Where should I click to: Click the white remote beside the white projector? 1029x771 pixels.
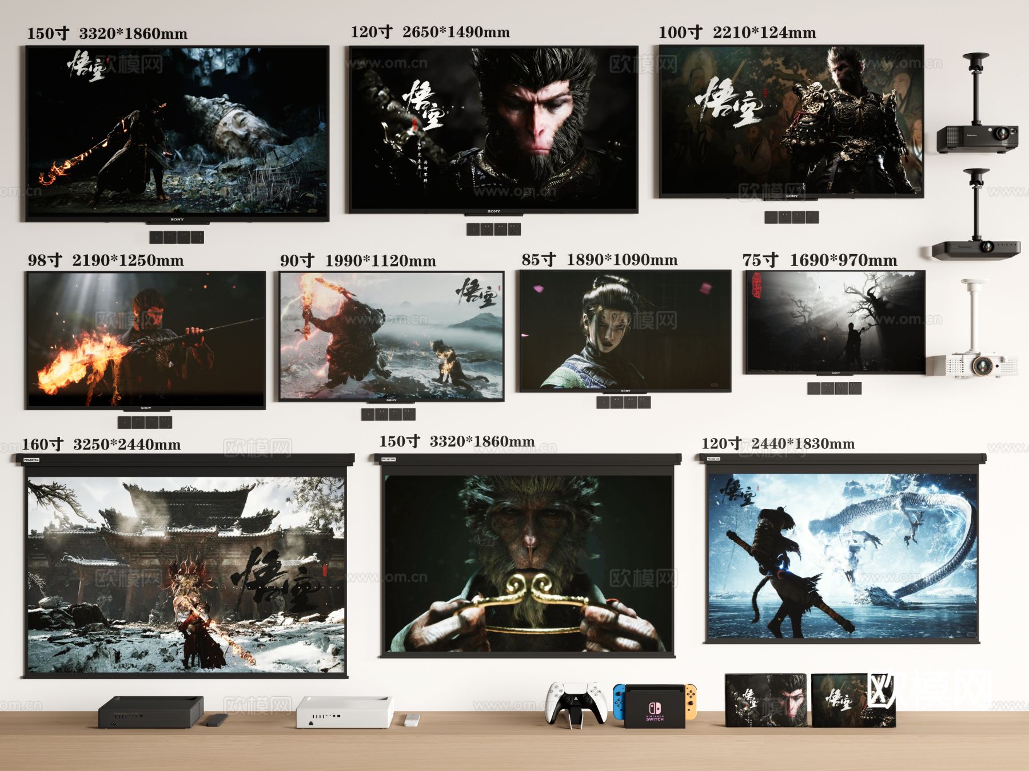click(412, 720)
